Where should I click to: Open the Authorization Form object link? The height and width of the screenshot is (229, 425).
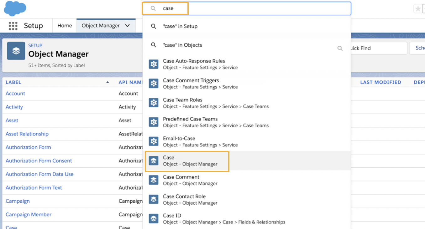point(28,147)
